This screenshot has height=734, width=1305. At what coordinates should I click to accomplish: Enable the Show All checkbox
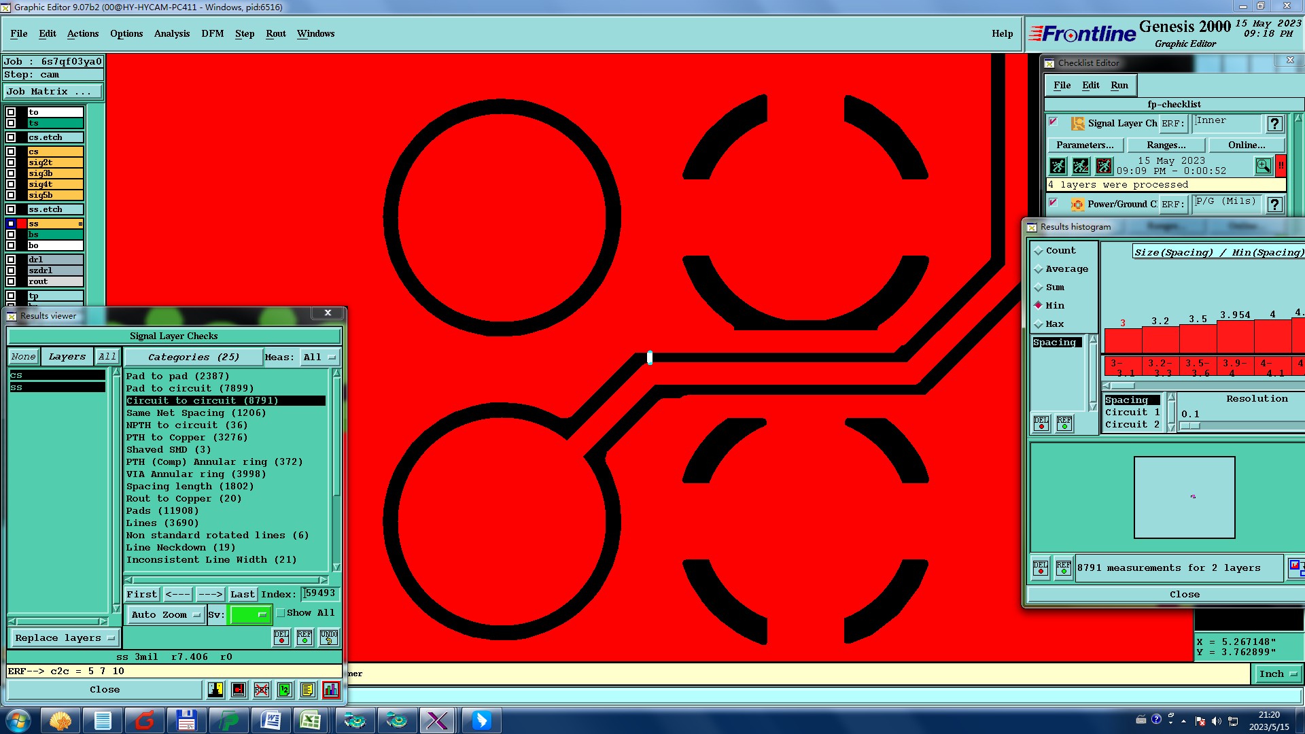(x=281, y=613)
